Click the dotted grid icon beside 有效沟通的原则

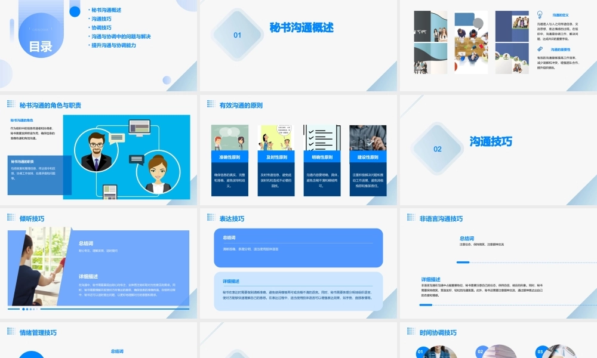point(211,104)
